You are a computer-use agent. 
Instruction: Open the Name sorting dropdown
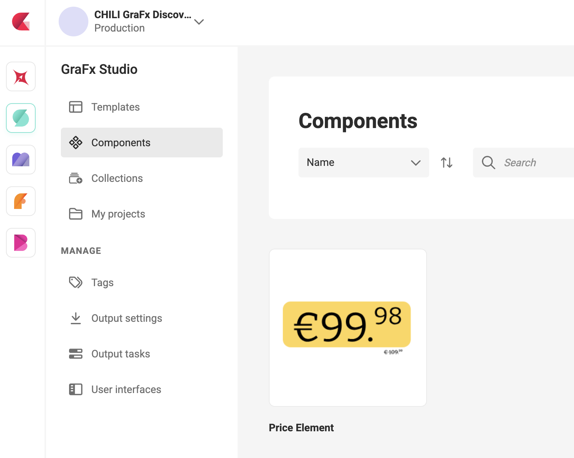(363, 163)
